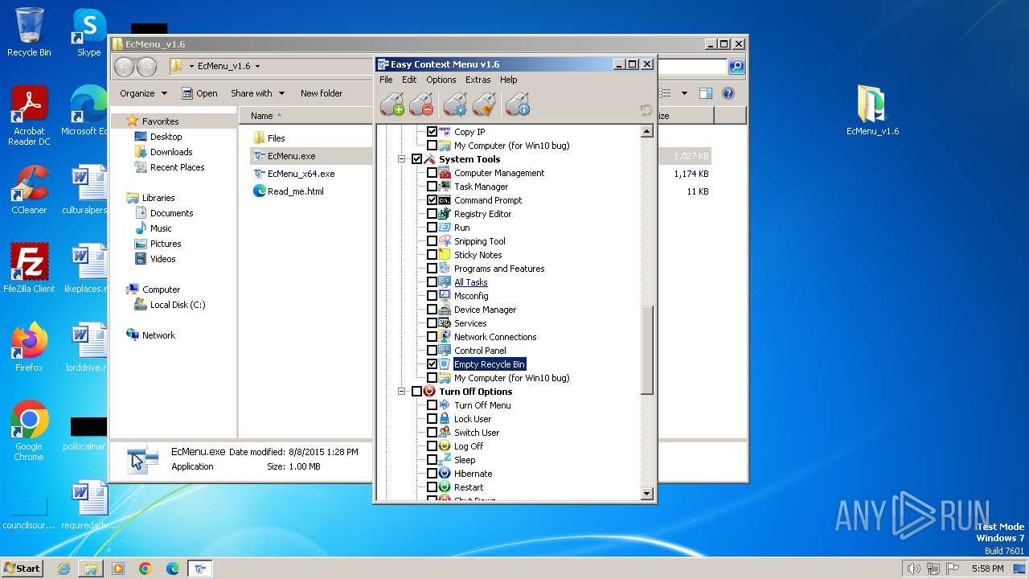This screenshot has width=1029, height=579.
Task: Select the FileZilla Client desktop icon
Action: pyautogui.click(x=29, y=268)
